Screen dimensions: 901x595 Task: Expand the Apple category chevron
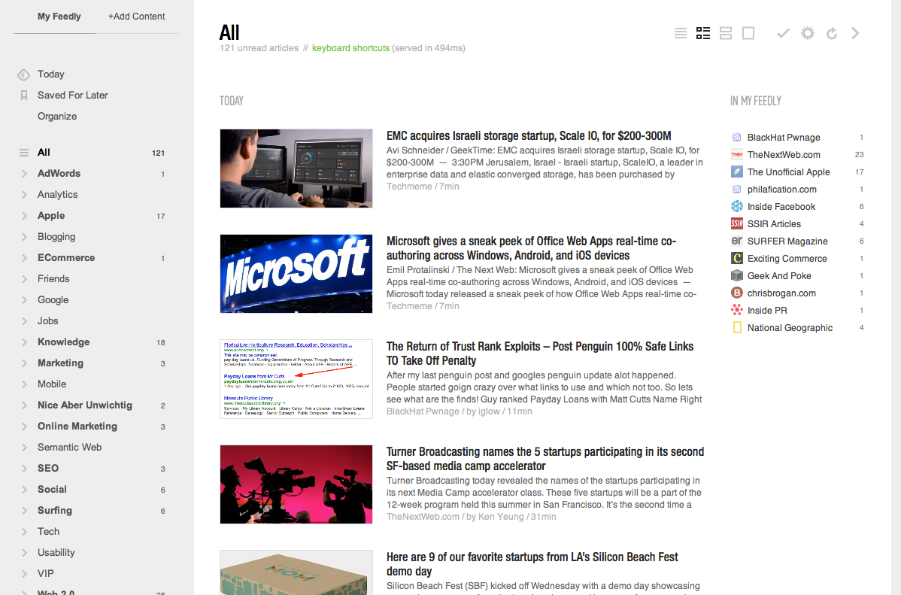[24, 216]
